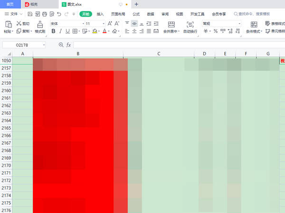Image resolution: width=285 pixels, height=213 pixels.
Task: Click the Cut scissors icon
Action: [x=19, y=23]
